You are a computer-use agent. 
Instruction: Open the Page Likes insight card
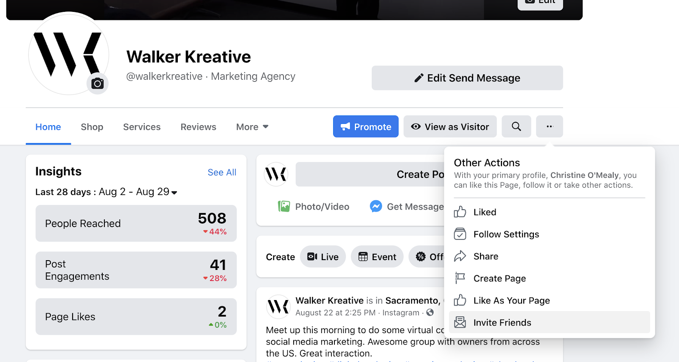[x=136, y=317]
